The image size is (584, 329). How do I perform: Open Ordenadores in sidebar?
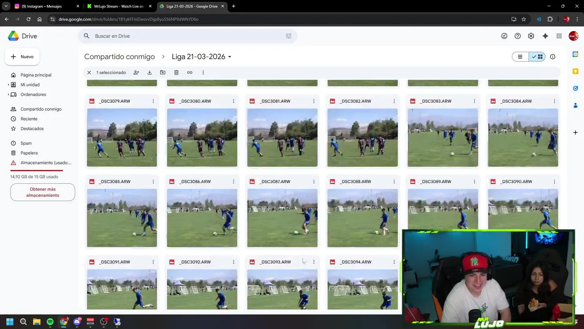(x=33, y=95)
